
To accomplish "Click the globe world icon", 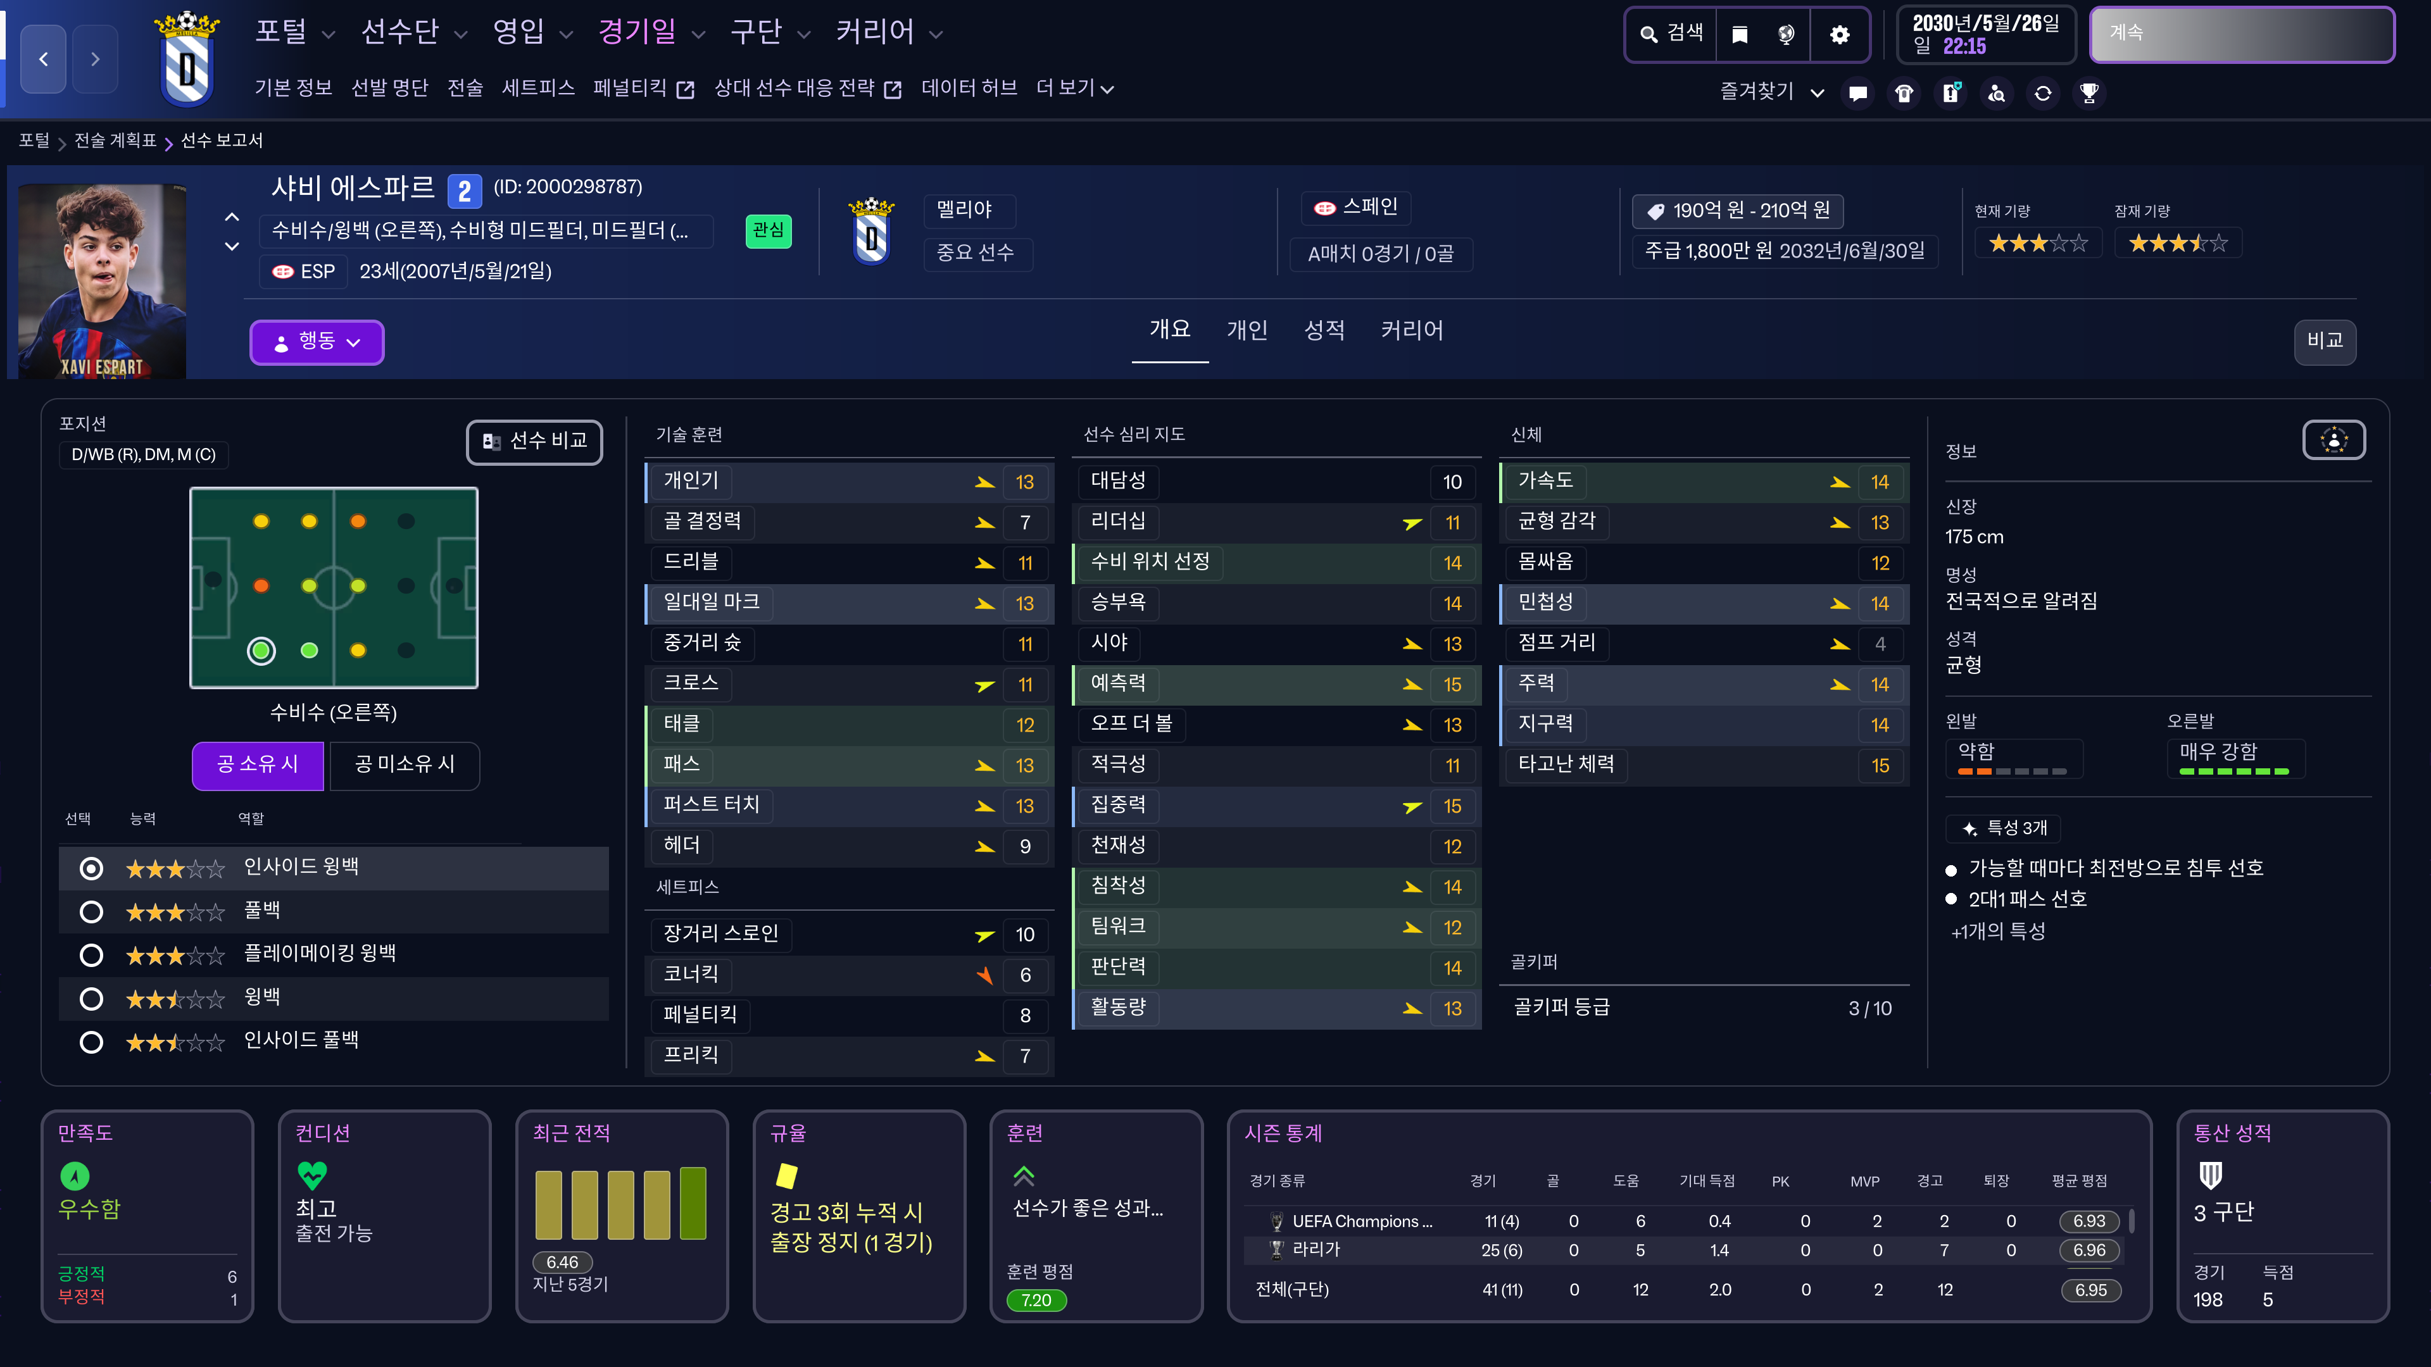I will click(x=1785, y=35).
